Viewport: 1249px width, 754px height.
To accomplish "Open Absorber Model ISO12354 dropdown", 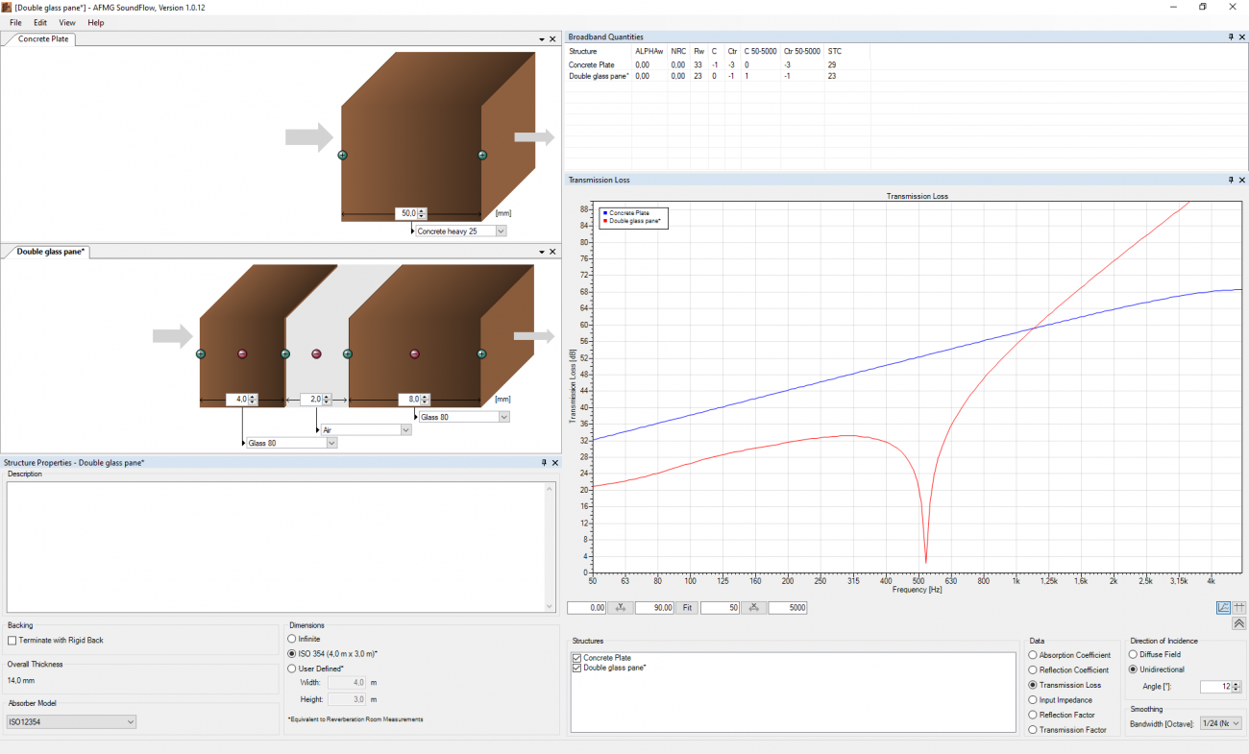I will click(x=131, y=721).
